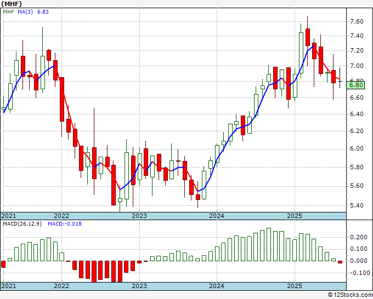The height and width of the screenshot is (299, 373).
Task: Click the 6.83 moving average value
Action: 43,12
